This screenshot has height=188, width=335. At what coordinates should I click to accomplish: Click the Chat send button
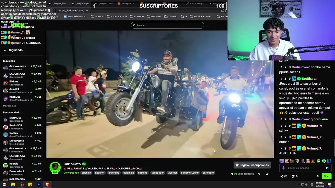[x=327, y=176]
